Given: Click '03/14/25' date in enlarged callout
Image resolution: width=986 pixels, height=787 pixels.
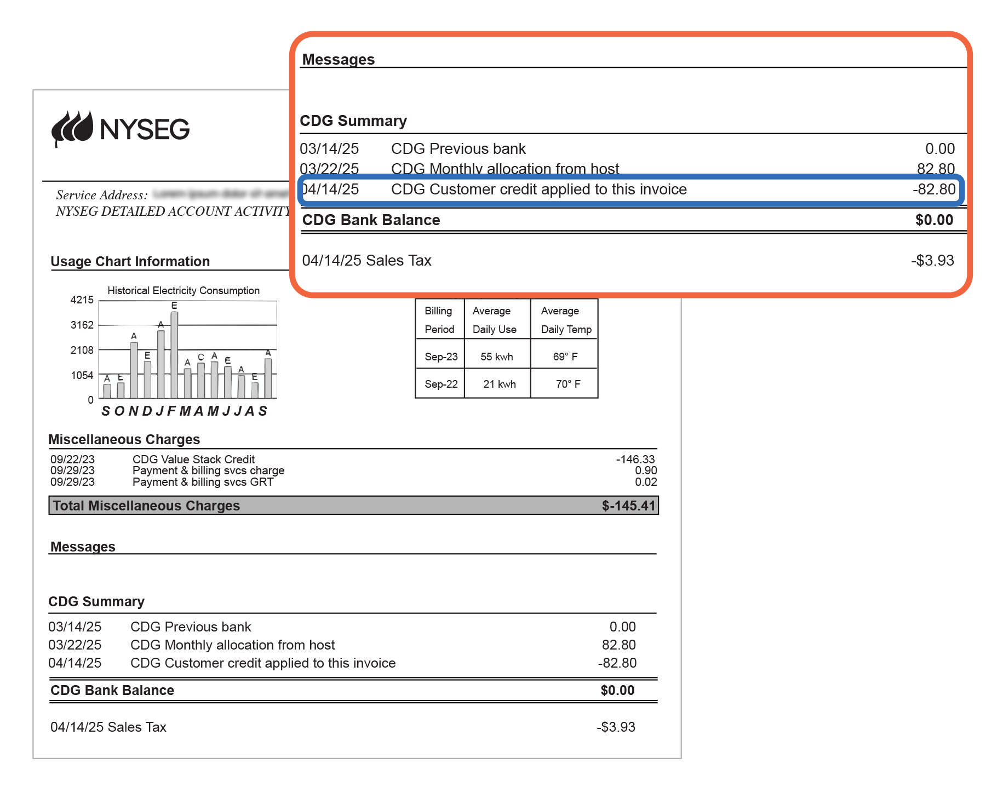Looking at the screenshot, I should point(329,148).
